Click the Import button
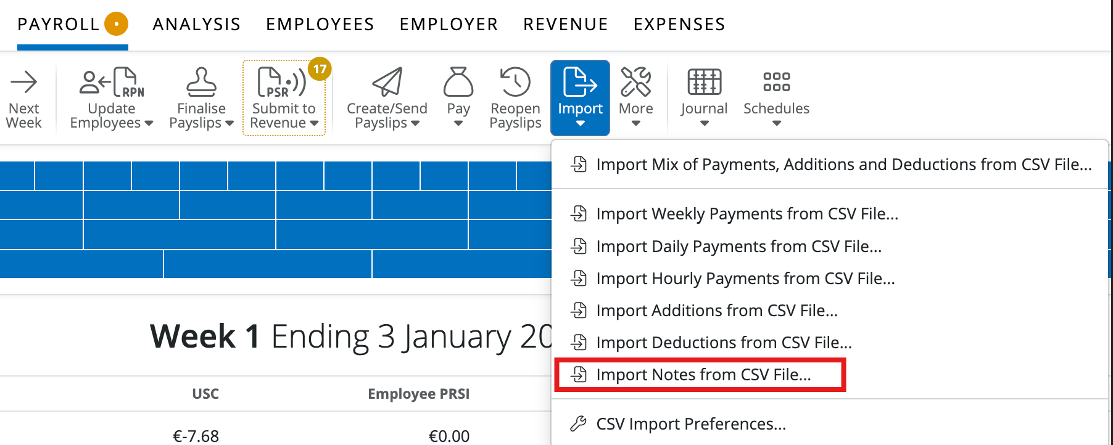 [x=579, y=97]
